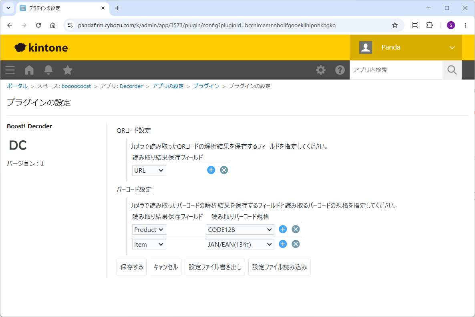The height and width of the screenshot is (317, 475).
Task: Open the boooooooost space link
Action: coord(76,86)
